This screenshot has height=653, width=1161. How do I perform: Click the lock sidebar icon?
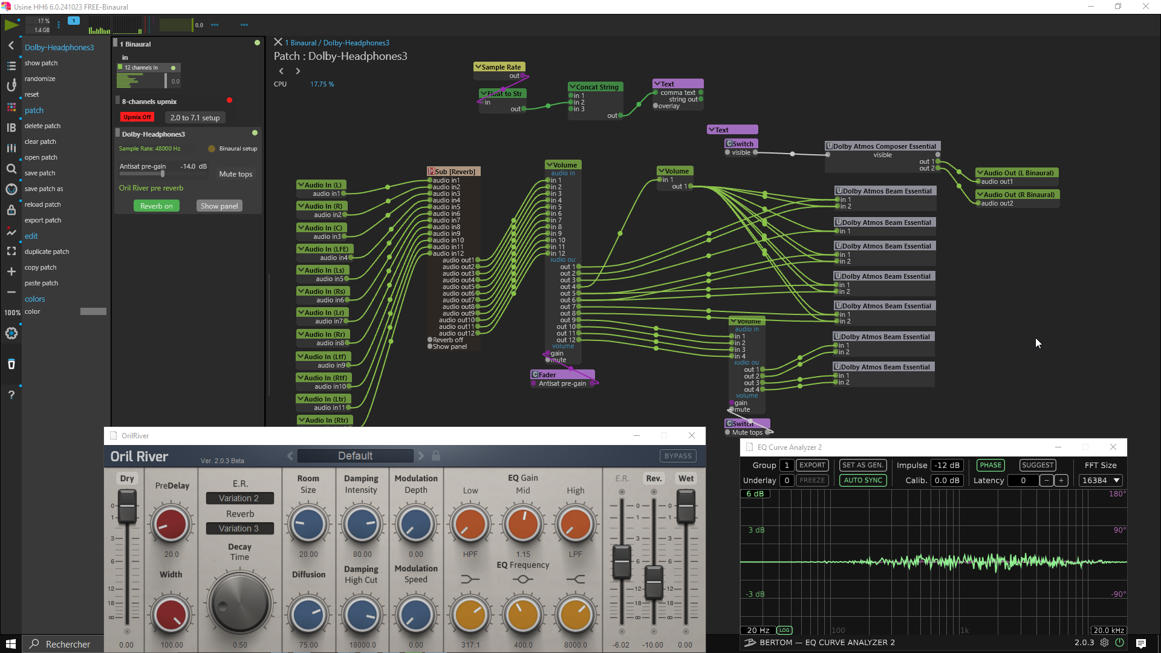point(11,210)
